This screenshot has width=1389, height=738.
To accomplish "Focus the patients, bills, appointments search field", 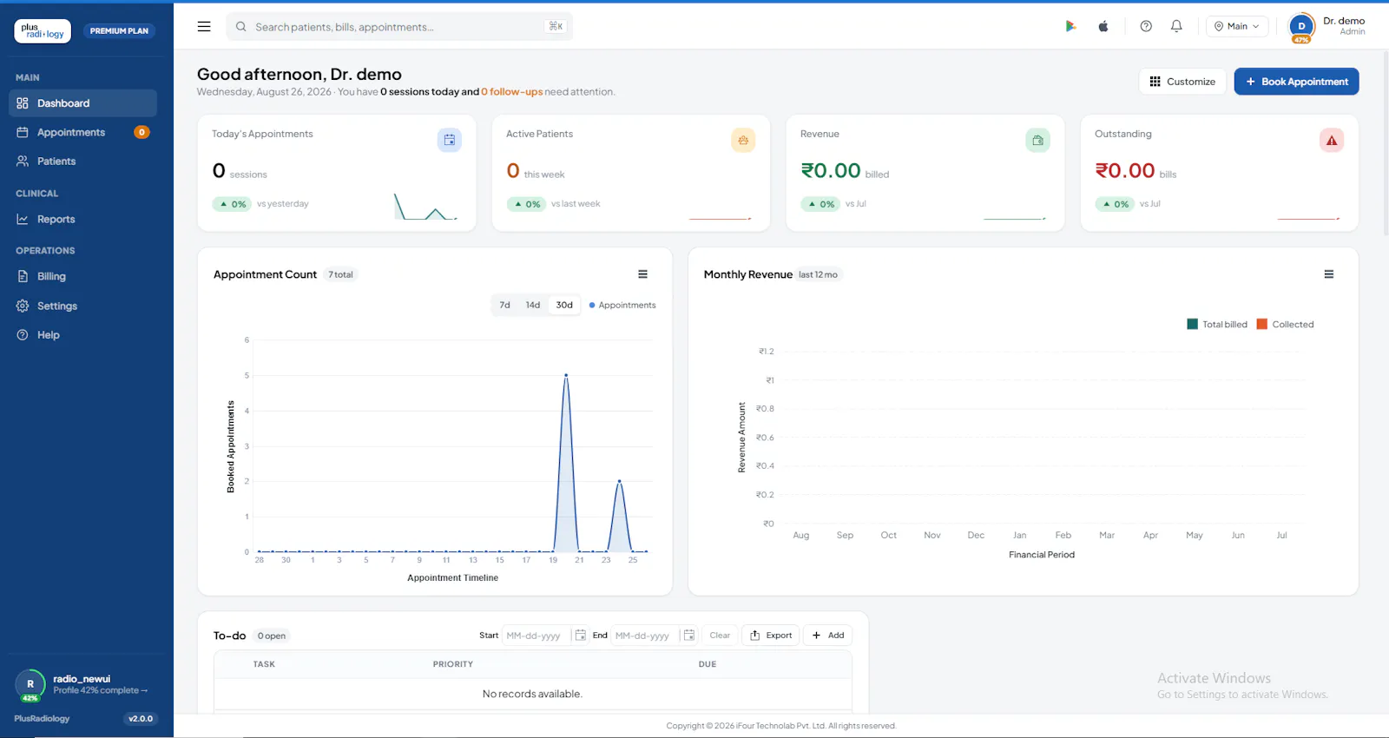I will [399, 27].
